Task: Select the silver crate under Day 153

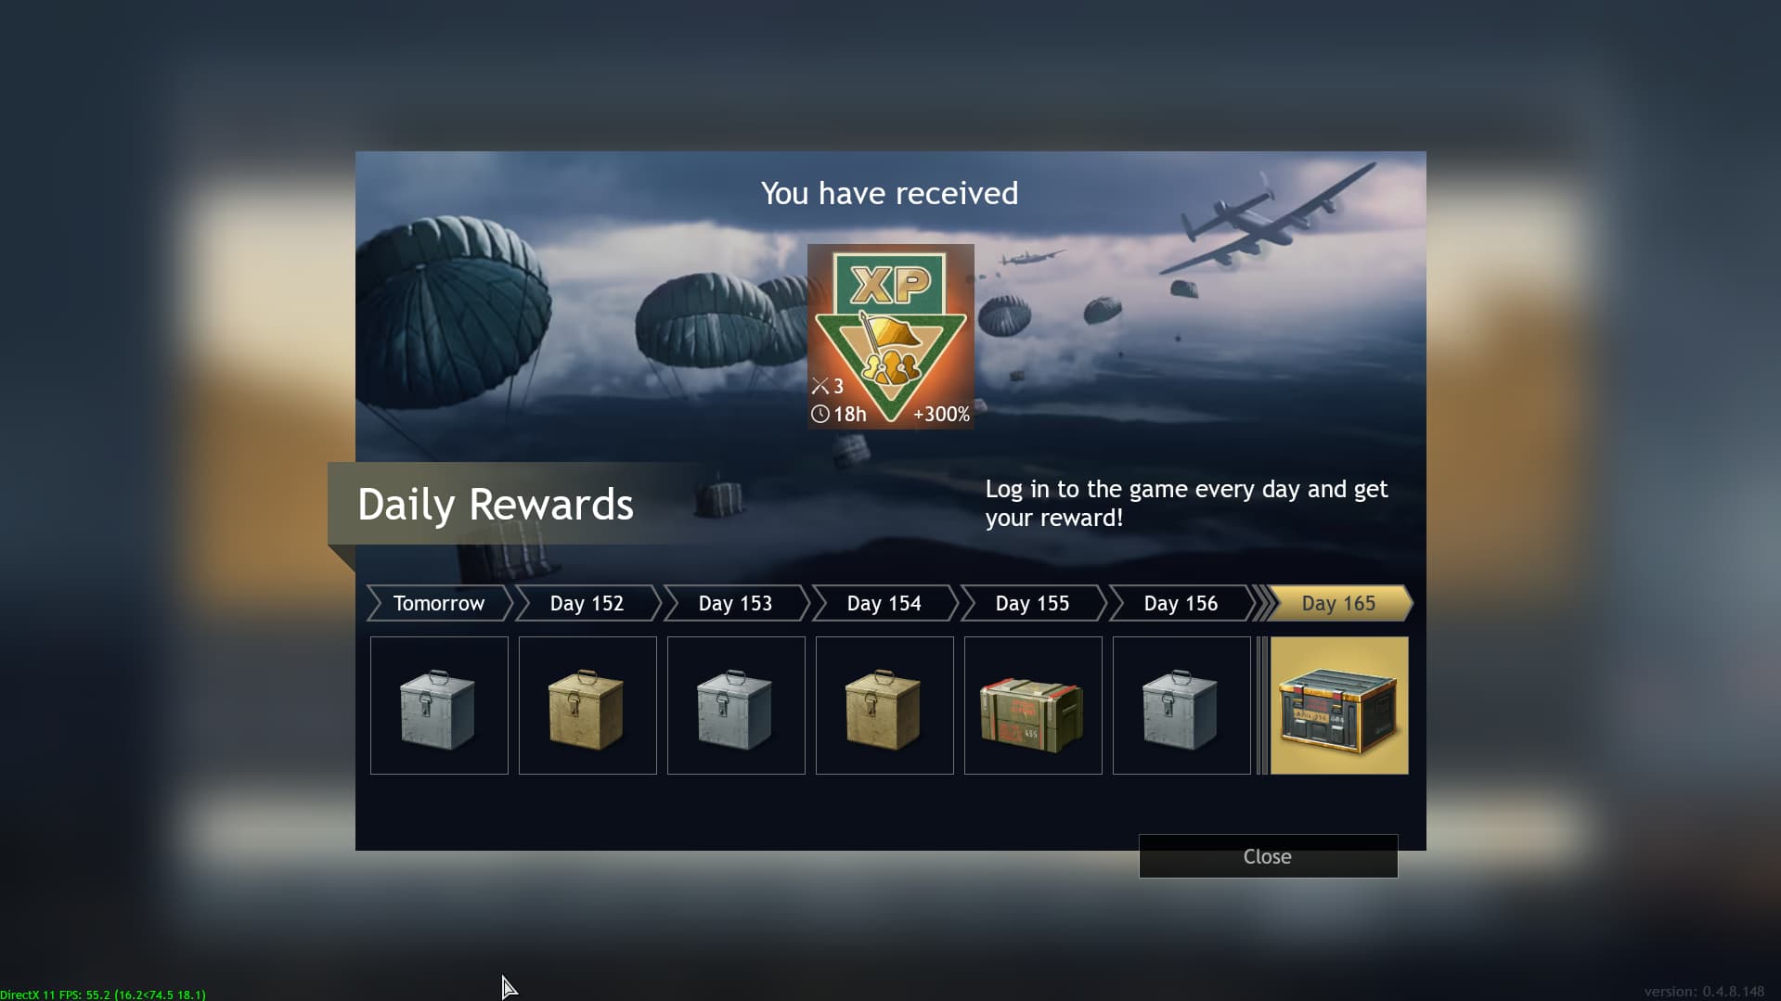Action: (x=736, y=705)
